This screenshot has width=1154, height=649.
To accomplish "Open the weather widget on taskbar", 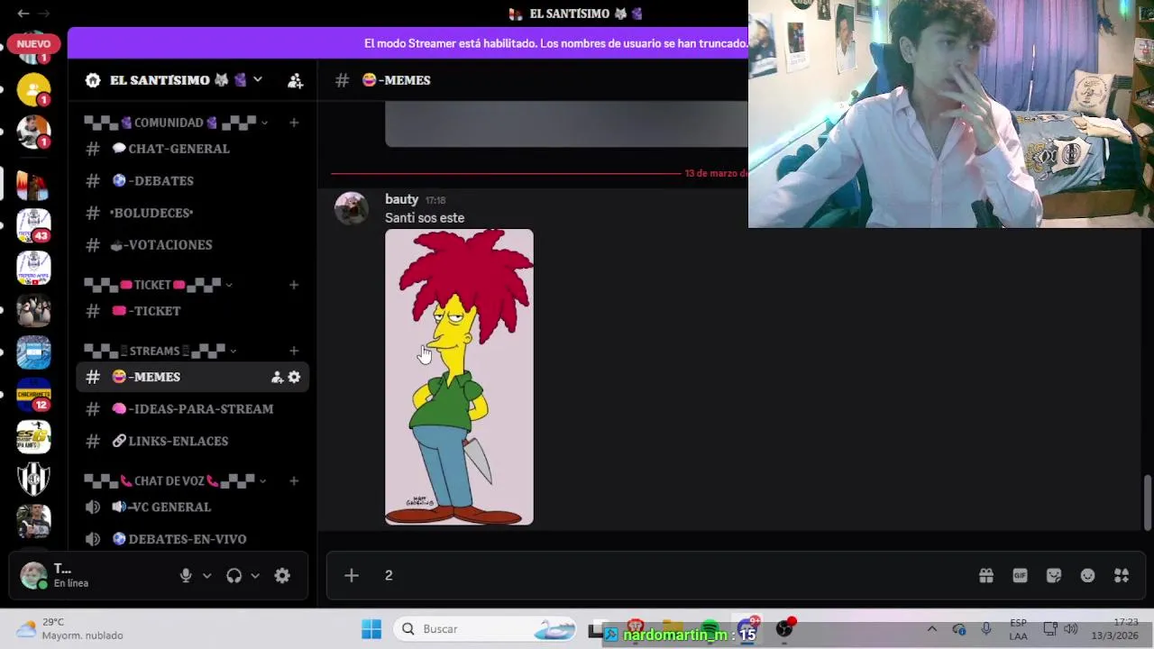I will [70, 628].
